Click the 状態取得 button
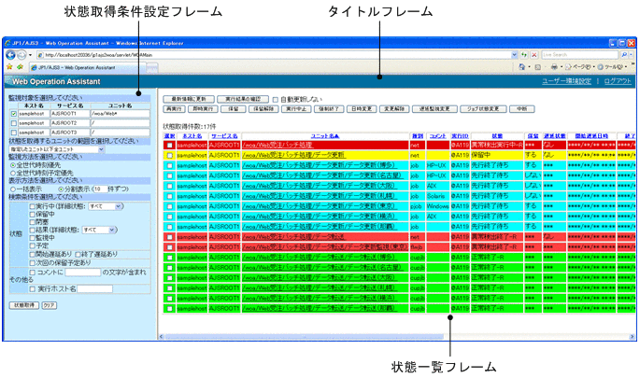 [x=24, y=305]
